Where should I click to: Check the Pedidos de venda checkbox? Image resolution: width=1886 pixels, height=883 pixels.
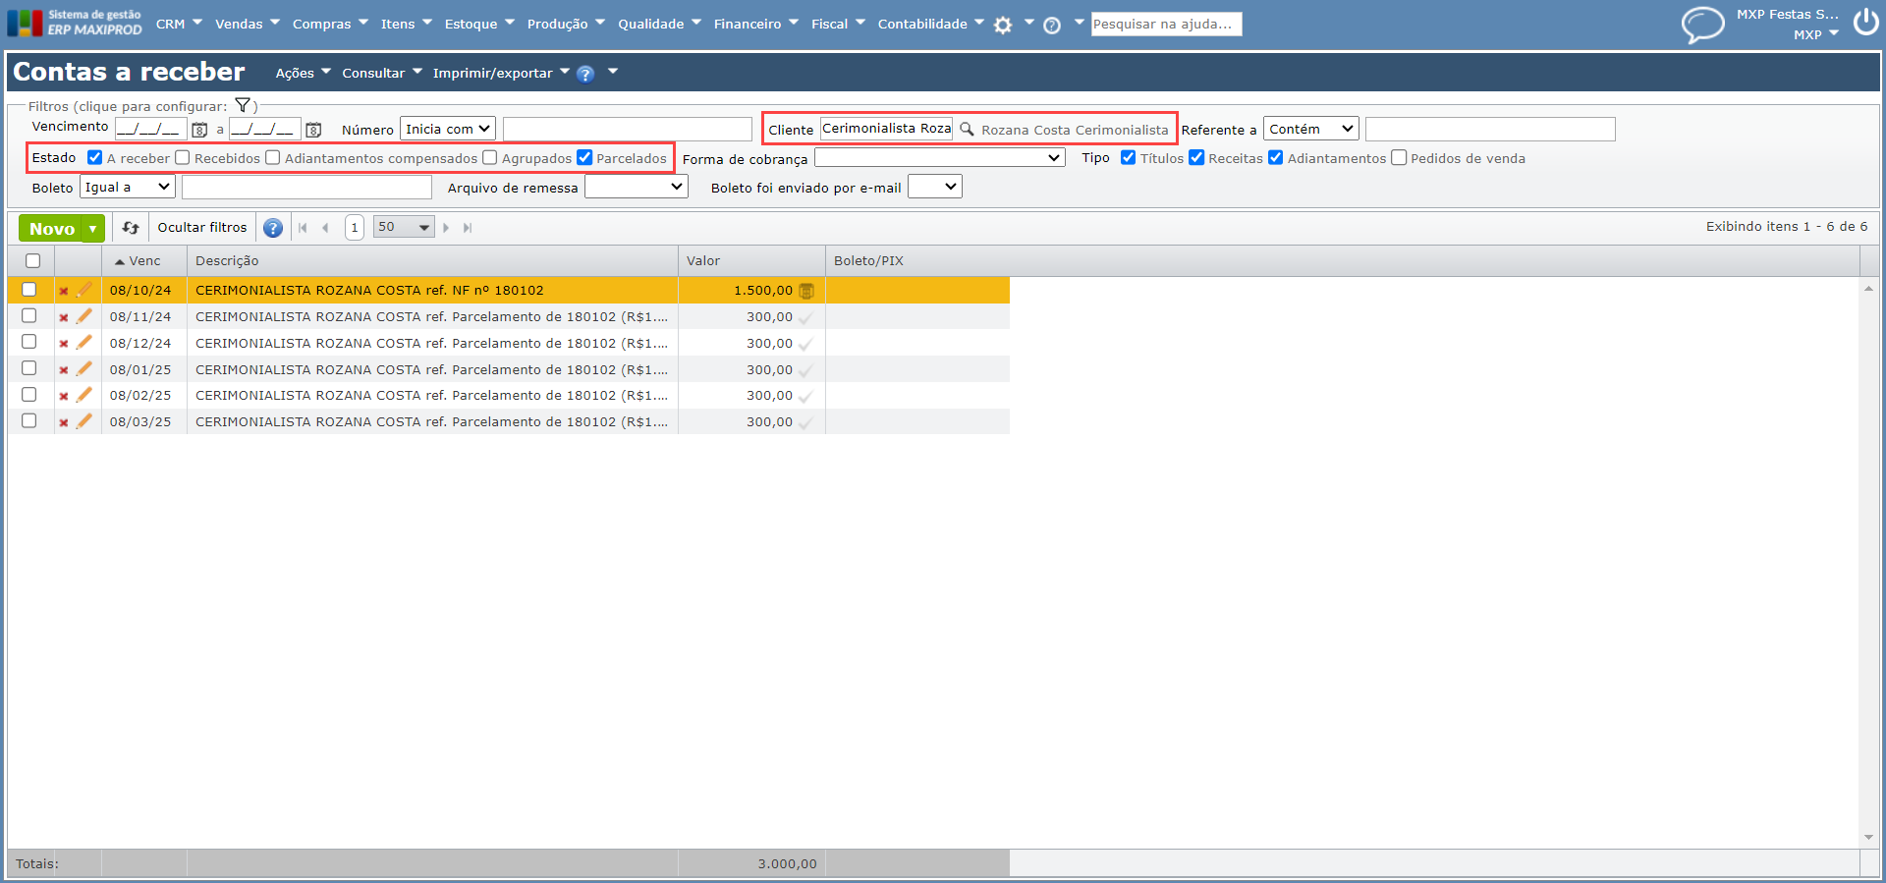[x=1399, y=157]
